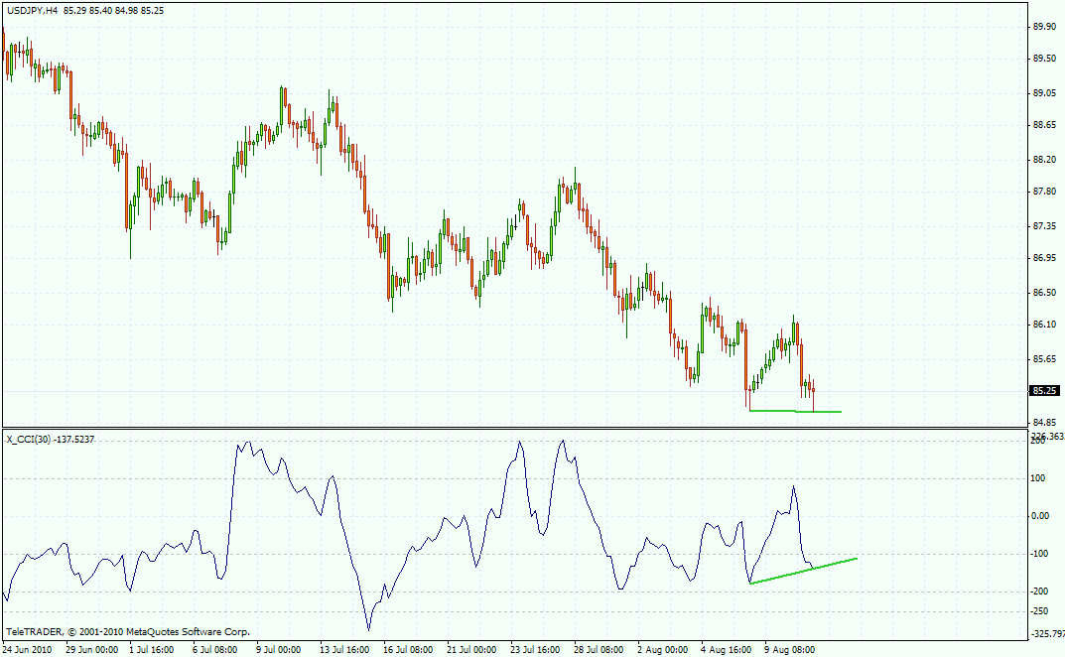Click the 9 Aug 08:00 time axis label
Image resolution: width=1065 pixels, height=657 pixels.
tap(790, 649)
